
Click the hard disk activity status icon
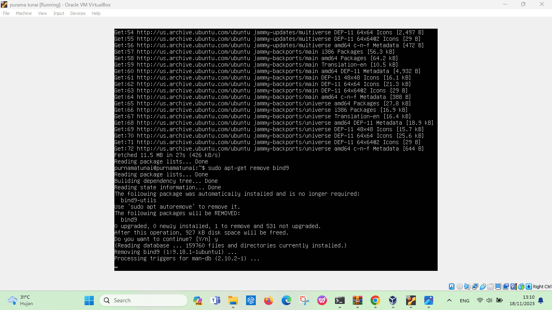[x=452, y=287]
